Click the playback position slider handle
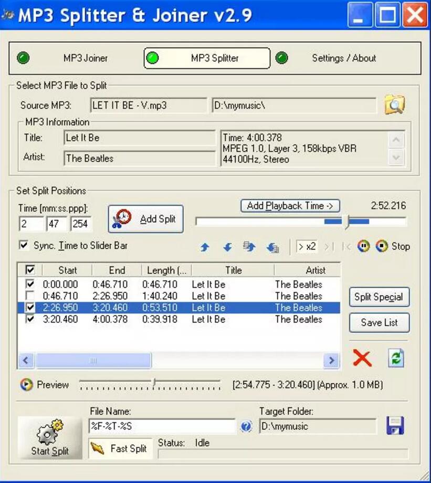 coord(347,222)
